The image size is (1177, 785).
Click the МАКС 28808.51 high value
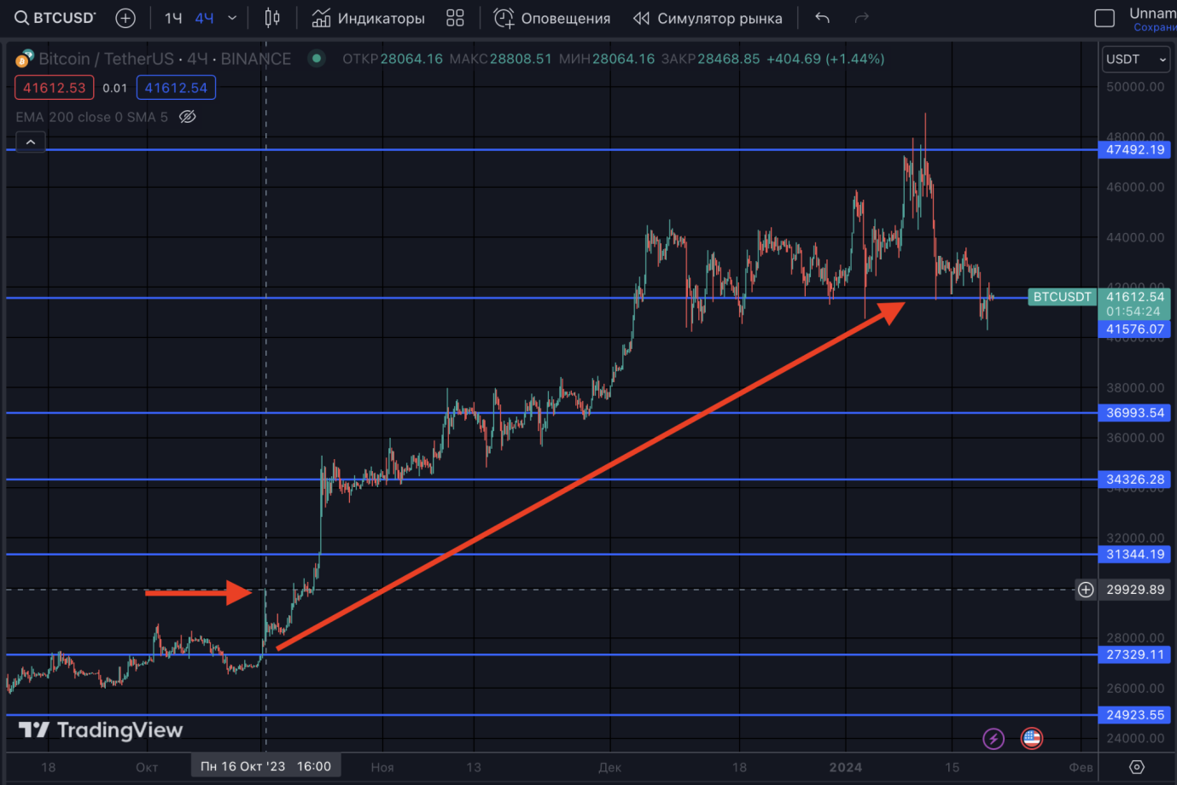pos(500,59)
